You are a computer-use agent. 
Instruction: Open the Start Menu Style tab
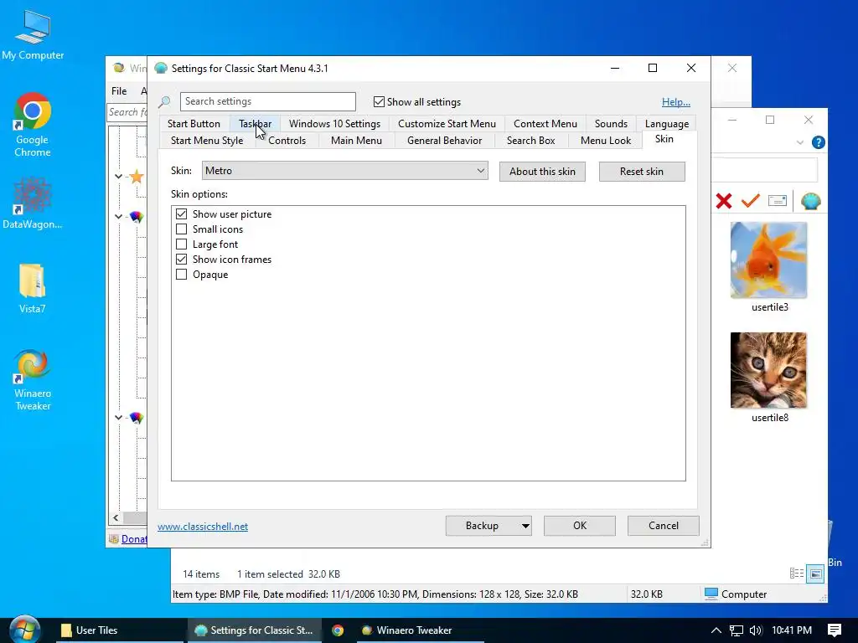coord(207,141)
